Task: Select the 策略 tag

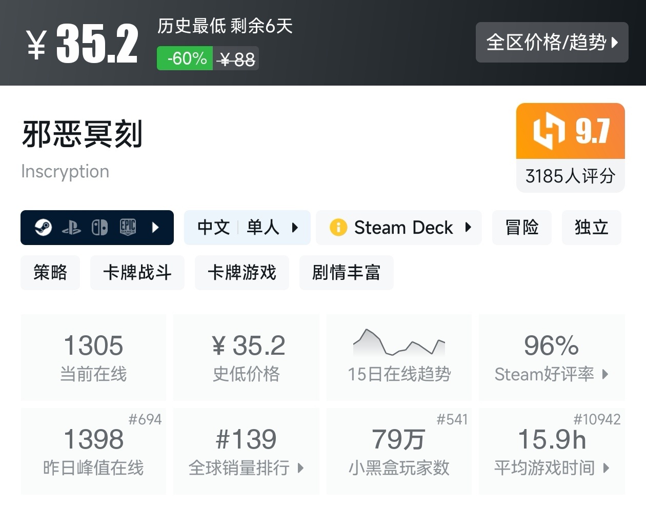Action: 50,272
